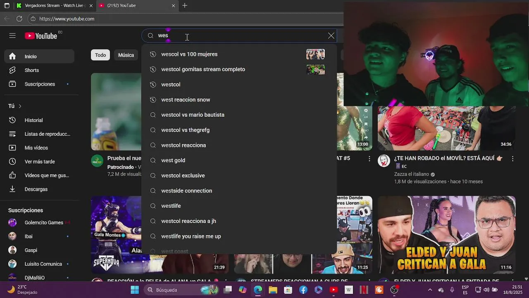The width and height of the screenshot is (529, 298).
Task: Open Descargas in the sidebar
Action: click(x=39, y=189)
